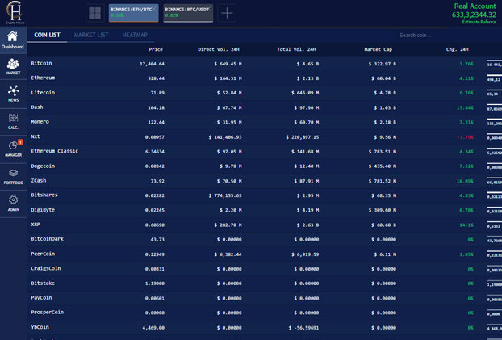Go to the News sidebar icon

13,94
